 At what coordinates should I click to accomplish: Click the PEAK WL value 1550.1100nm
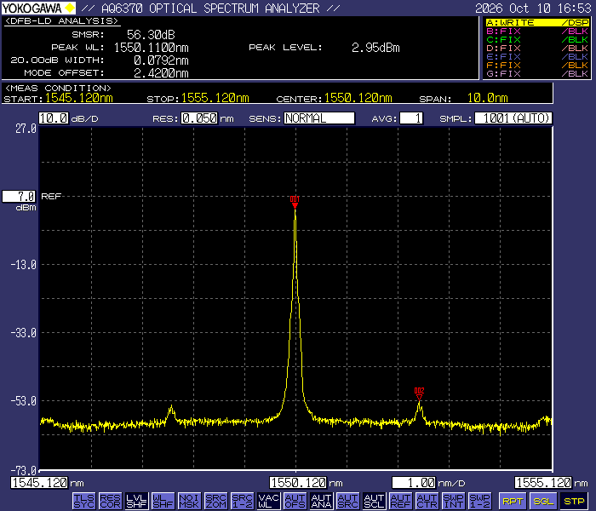152,48
